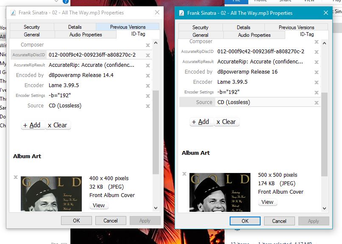This screenshot has width=342, height=244.
Task: Remove the 500 x 500 album art image
Action: click(184, 174)
